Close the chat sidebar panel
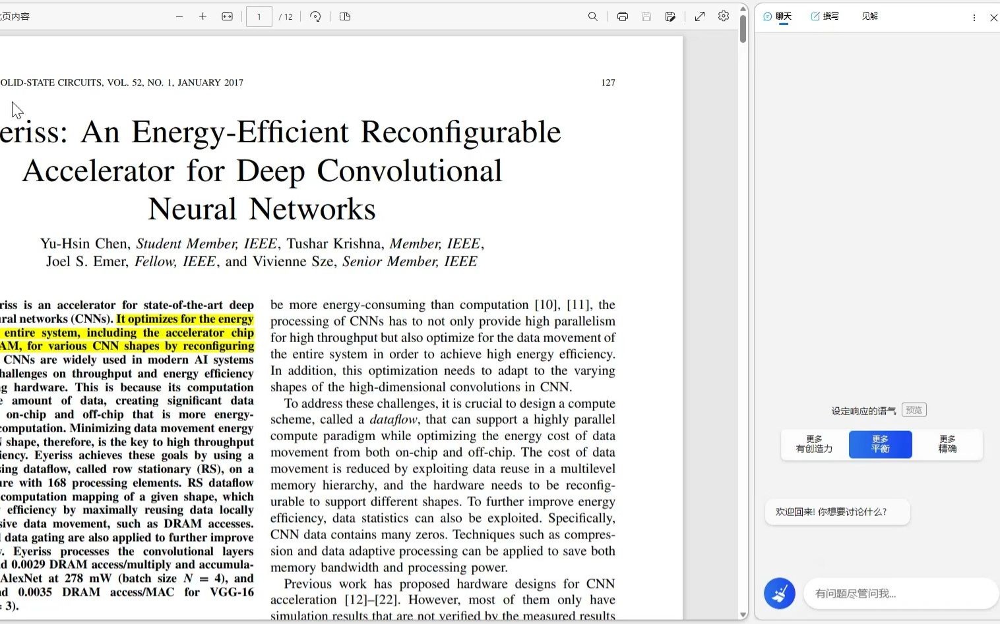Screen dimensions: 1000x624 click(993, 18)
